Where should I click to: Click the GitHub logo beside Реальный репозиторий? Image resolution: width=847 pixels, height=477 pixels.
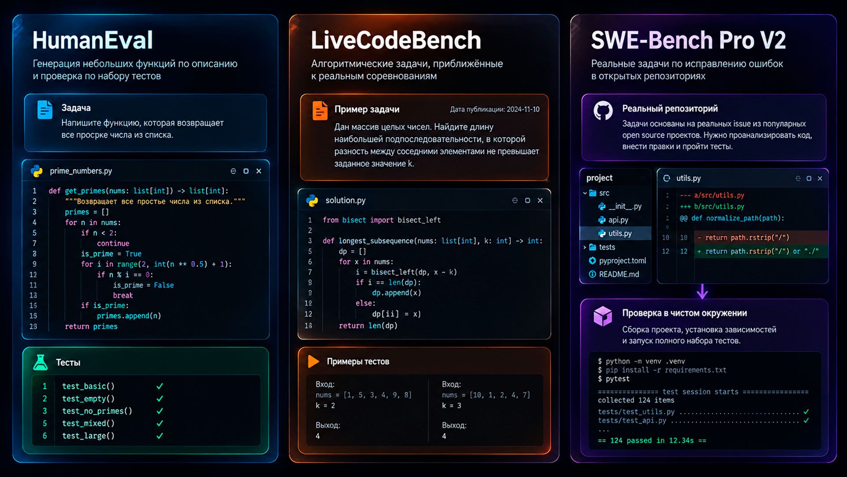[x=603, y=111]
